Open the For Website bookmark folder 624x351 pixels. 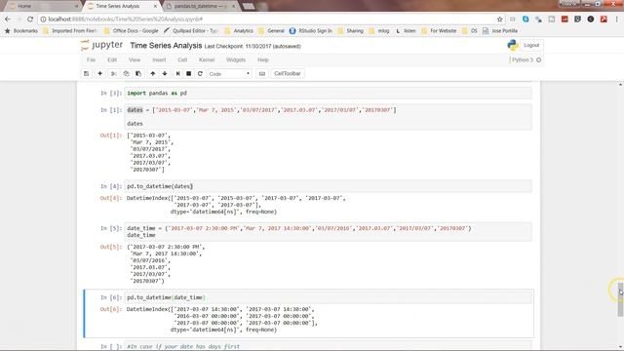(439, 30)
